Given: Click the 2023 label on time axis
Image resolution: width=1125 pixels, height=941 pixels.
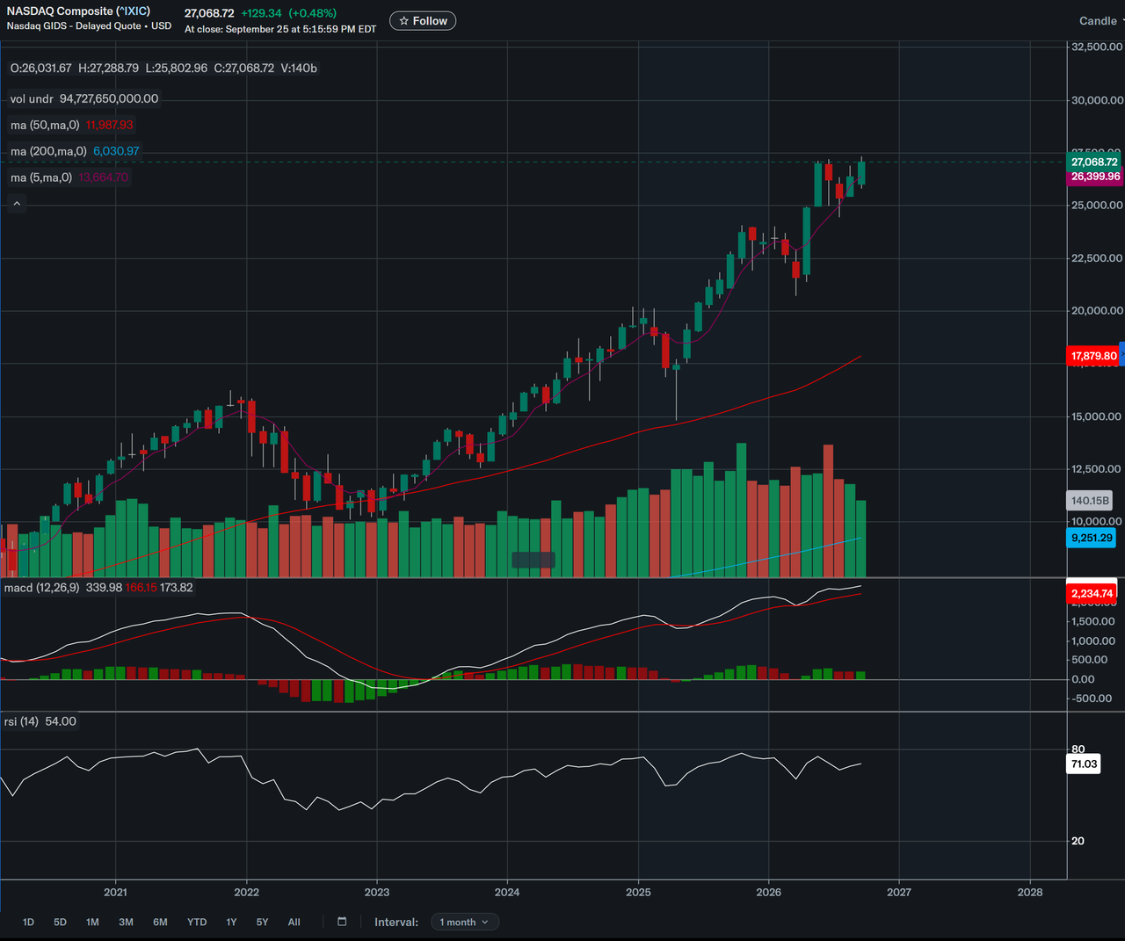Looking at the screenshot, I should tap(377, 892).
